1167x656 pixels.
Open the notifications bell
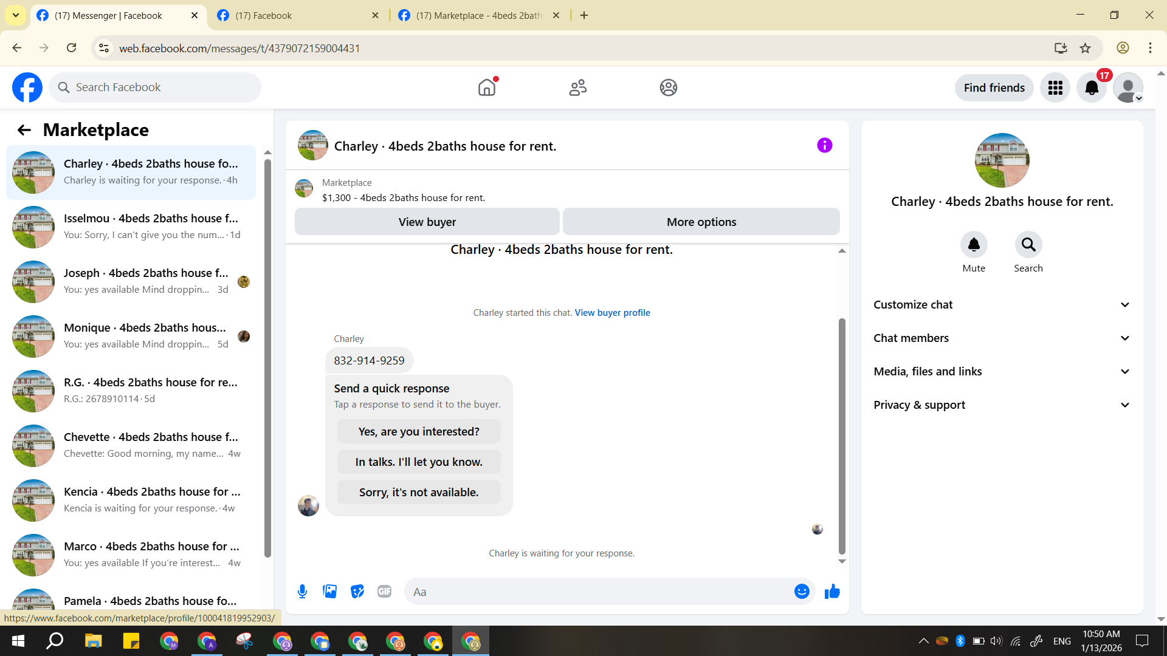coord(1092,88)
